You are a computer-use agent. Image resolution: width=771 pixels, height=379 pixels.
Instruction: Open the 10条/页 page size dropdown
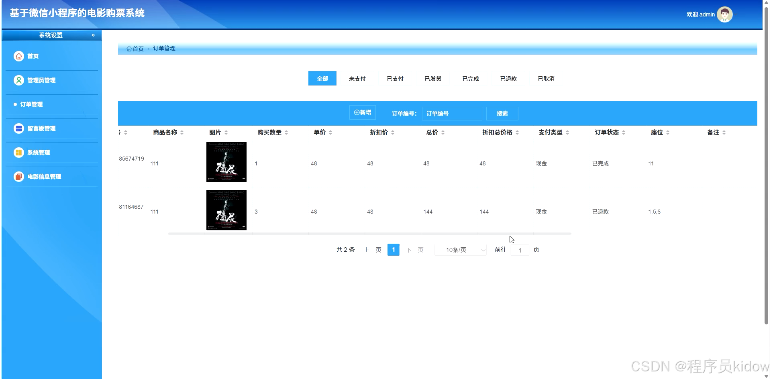click(460, 250)
